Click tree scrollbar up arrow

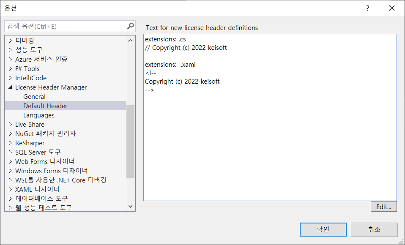click(x=131, y=41)
